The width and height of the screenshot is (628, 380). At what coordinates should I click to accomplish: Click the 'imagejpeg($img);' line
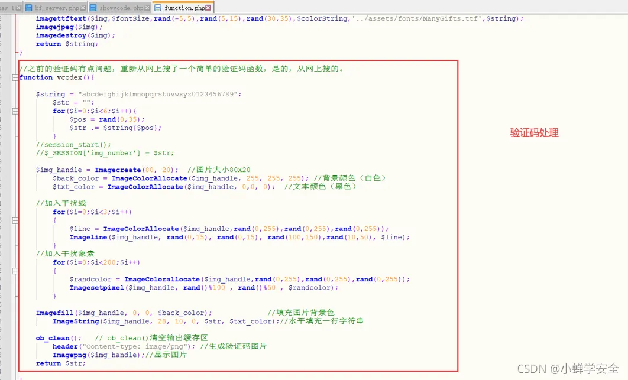pos(69,27)
